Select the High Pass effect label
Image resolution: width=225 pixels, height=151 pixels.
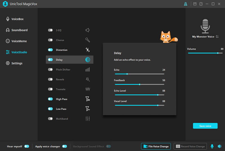[x=62, y=99]
